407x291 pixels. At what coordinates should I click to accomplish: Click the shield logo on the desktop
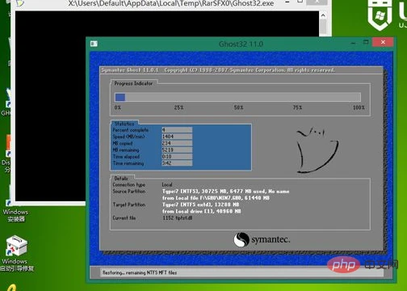(x=380, y=14)
